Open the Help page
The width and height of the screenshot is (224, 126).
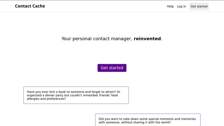(x=170, y=6)
